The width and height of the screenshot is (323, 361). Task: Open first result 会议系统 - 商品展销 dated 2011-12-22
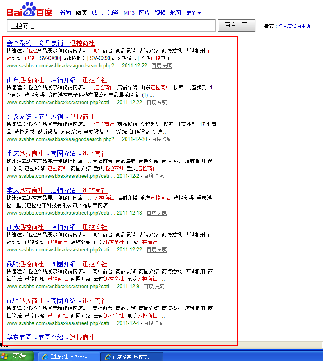(x=50, y=43)
